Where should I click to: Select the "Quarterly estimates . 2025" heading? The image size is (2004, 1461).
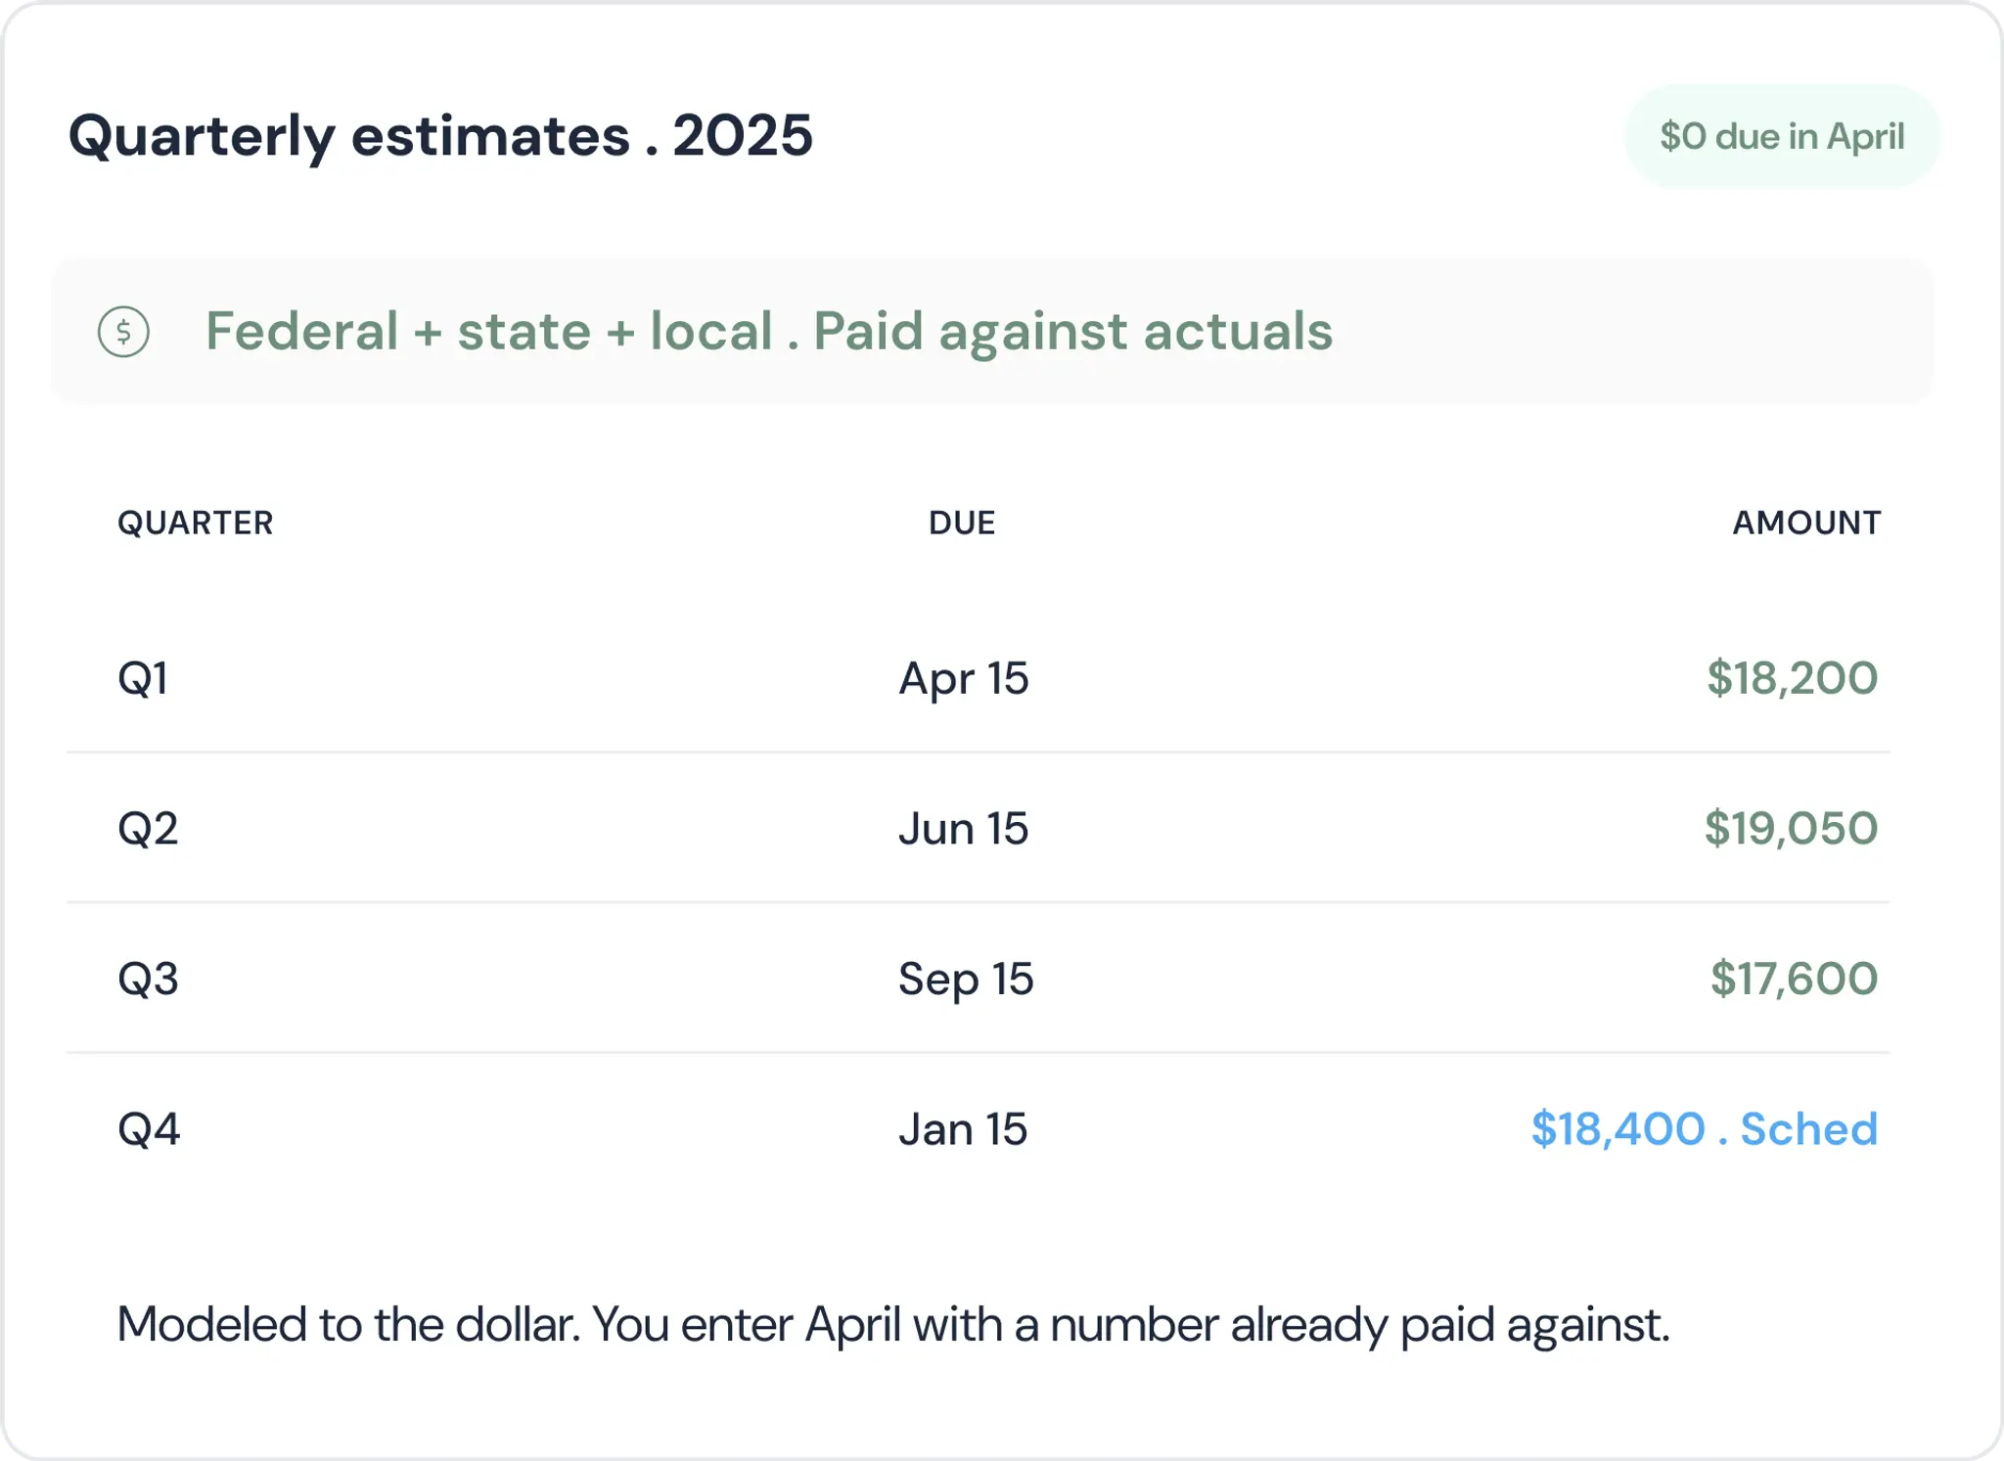coord(440,135)
